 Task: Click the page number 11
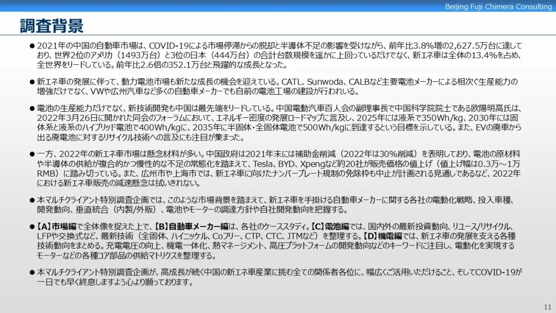tap(547, 307)
